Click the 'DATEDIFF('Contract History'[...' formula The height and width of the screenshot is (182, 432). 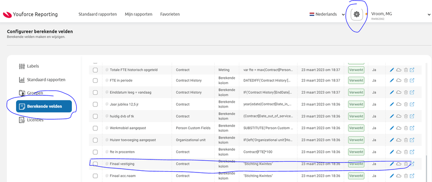pyautogui.click(x=267, y=81)
